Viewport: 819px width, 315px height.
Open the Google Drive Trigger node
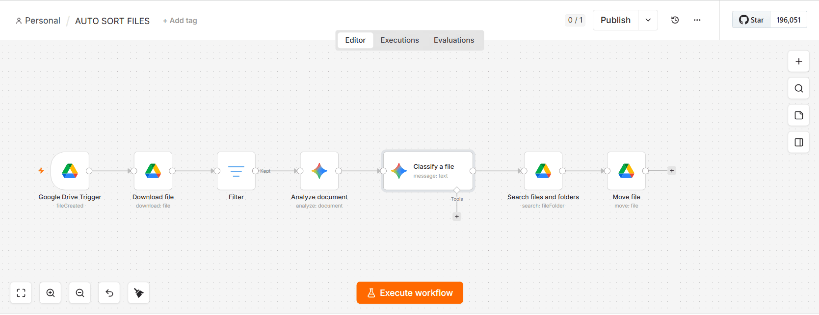(x=70, y=171)
